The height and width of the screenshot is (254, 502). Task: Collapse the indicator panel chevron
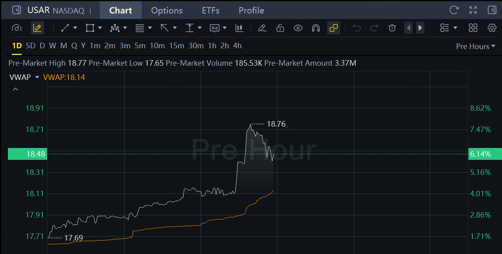(15, 89)
